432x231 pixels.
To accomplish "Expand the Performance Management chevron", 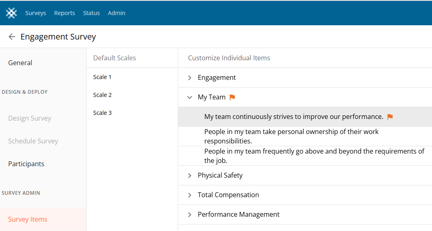I will pyautogui.click(x=190, y=215).
